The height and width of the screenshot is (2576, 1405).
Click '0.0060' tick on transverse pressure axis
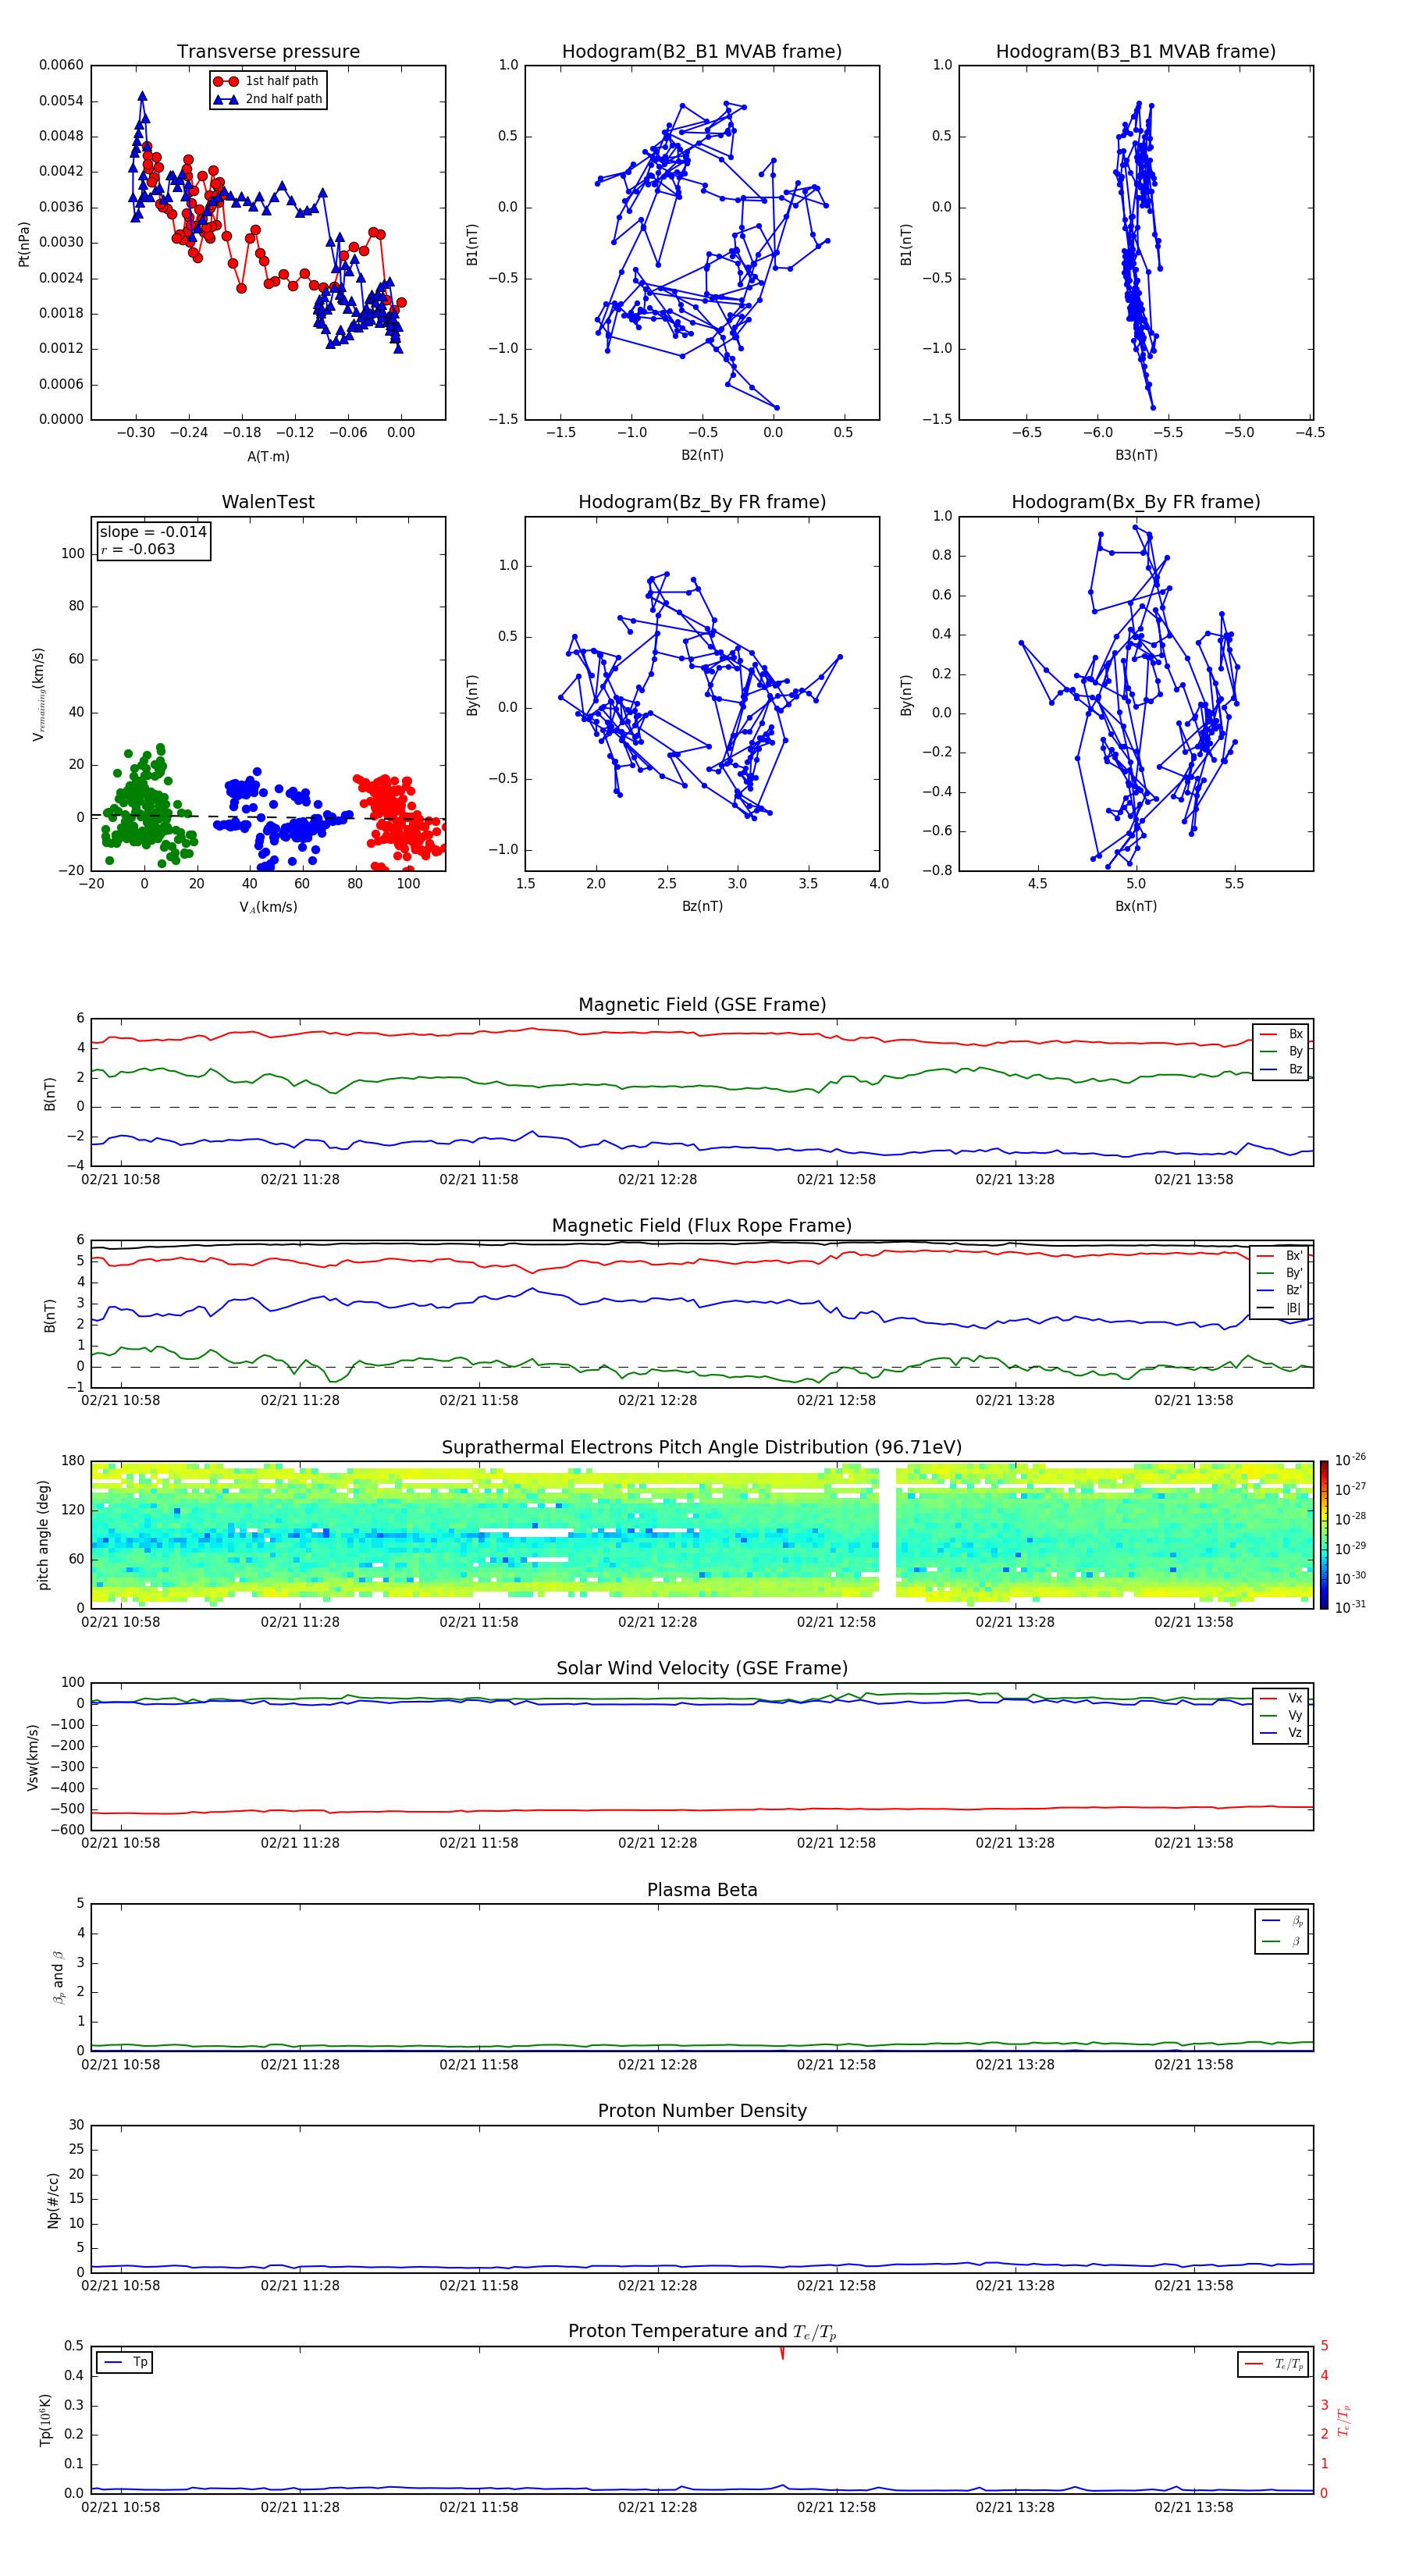coord(61,65)
